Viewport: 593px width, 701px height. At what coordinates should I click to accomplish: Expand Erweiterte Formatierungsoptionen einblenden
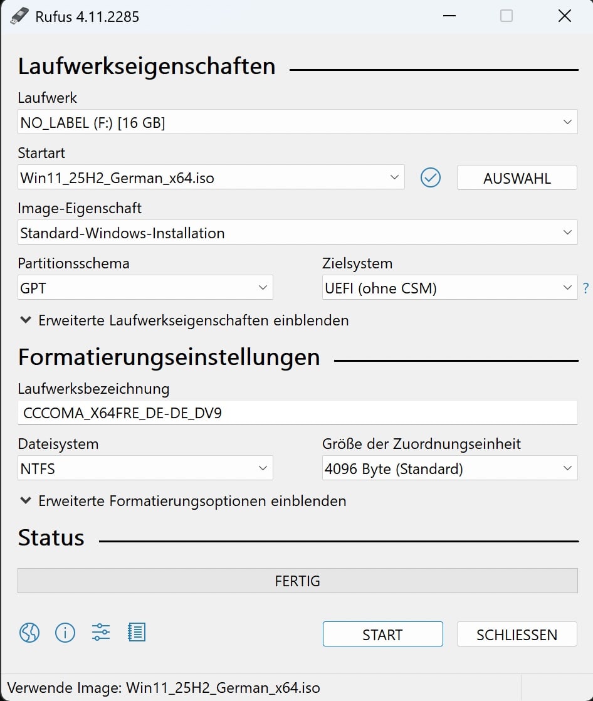click(184, 501)
